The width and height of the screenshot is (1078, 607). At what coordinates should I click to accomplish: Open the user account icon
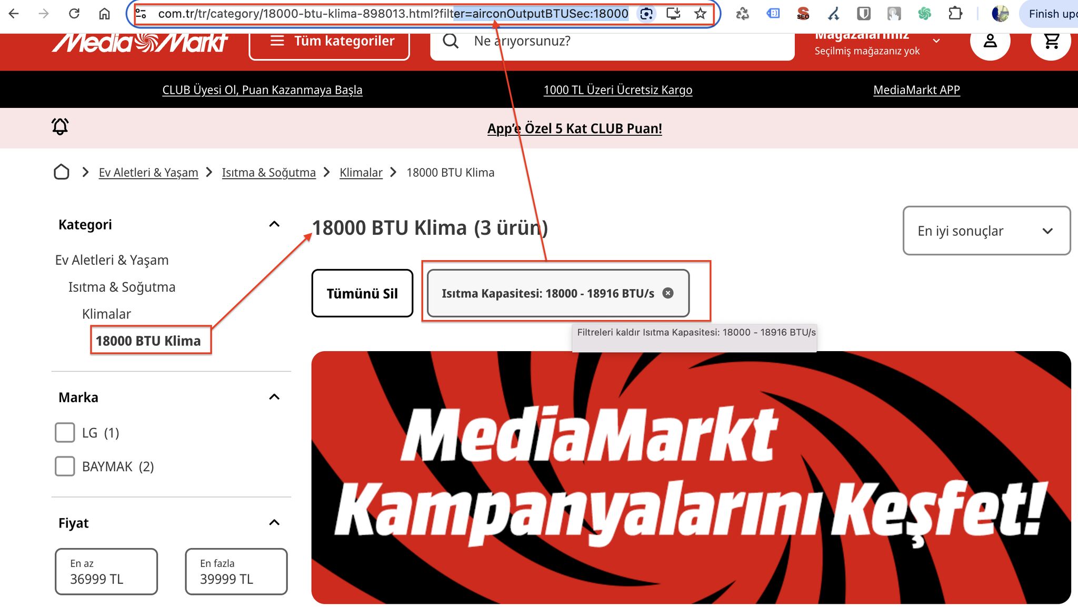pos(990,41)
